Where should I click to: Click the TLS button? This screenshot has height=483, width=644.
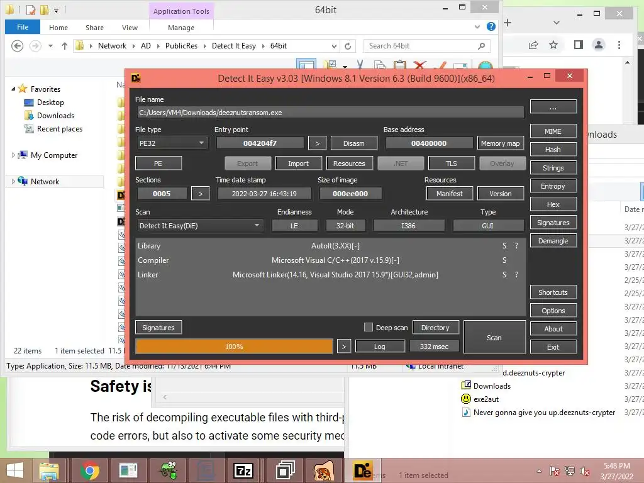click(x=452, y=164)
